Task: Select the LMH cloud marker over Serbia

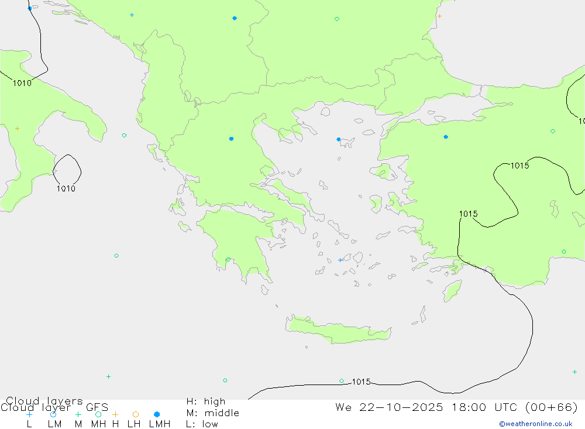Action: click(235, 18)
